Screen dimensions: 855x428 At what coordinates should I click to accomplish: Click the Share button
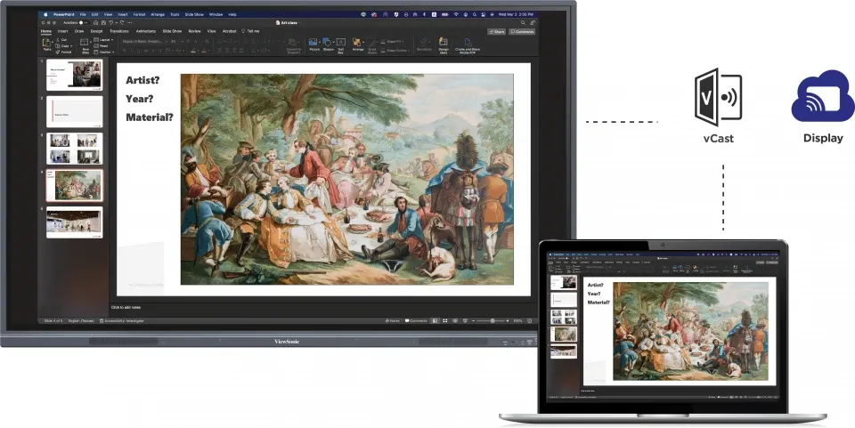496,31
